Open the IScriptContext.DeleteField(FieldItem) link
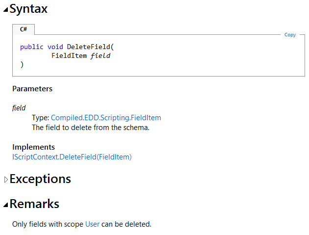The width and height of the screenshot is (309, 235). point(72,157)
